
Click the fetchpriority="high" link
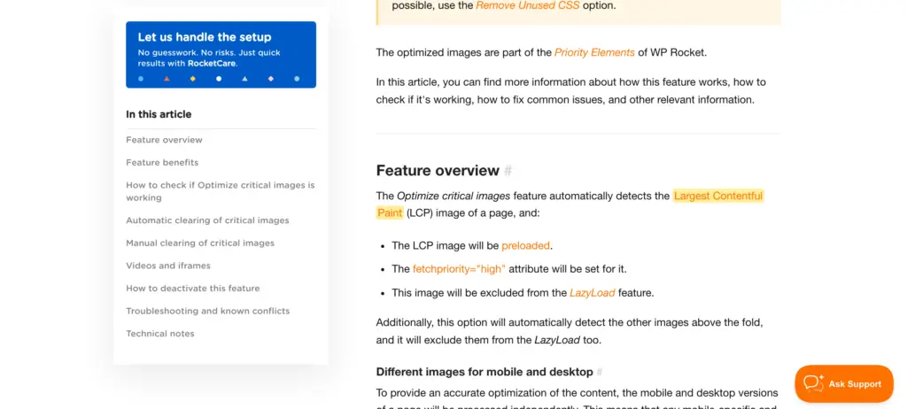click(460, 269)
